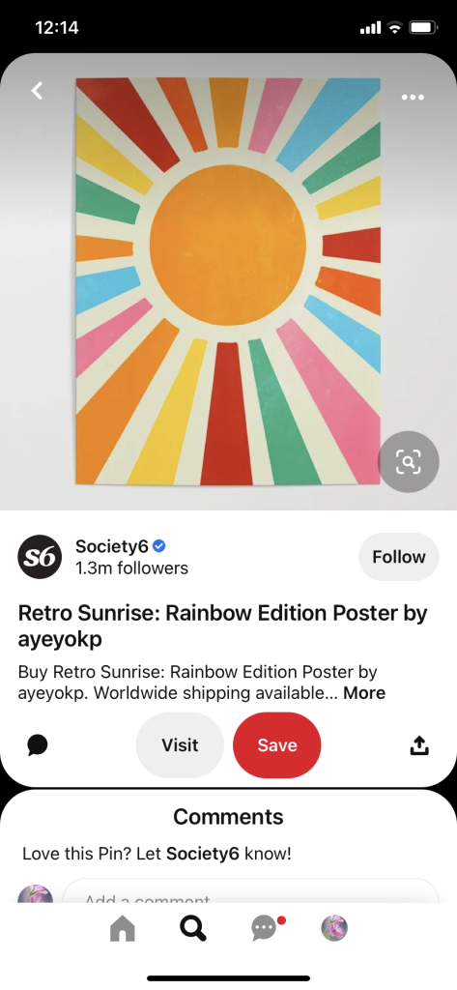Tap the Comments section header
This screenshot has width=457, height=990.
point(228,816)
